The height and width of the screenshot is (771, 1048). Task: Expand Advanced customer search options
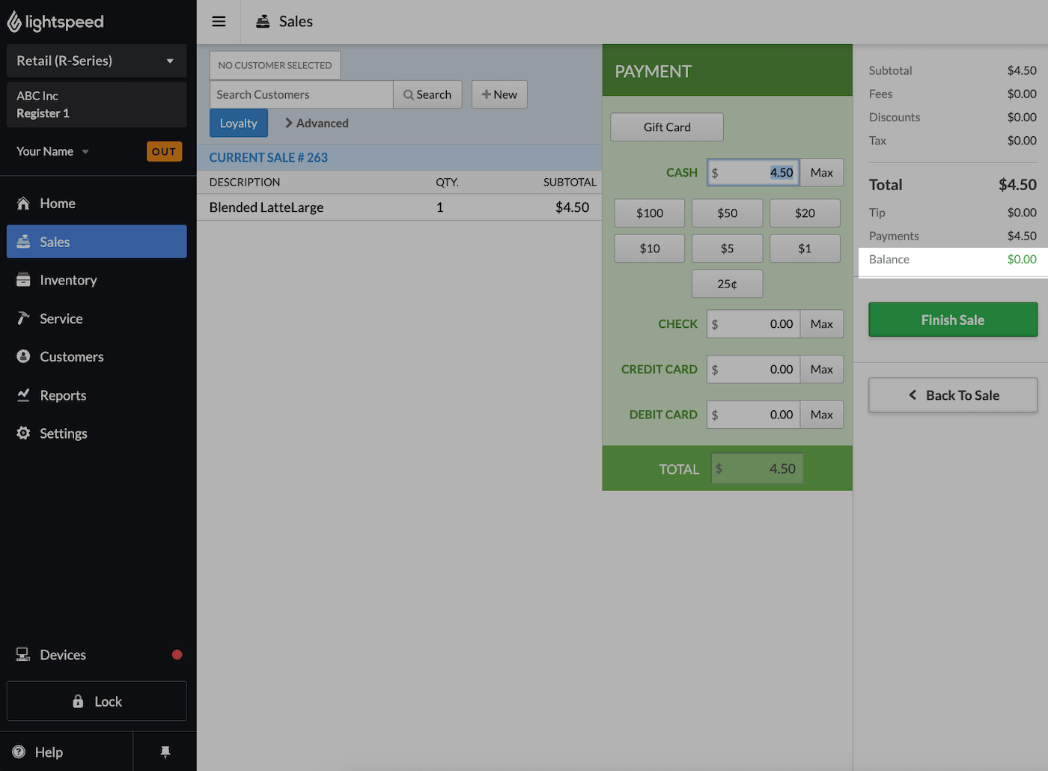(317, 124)
